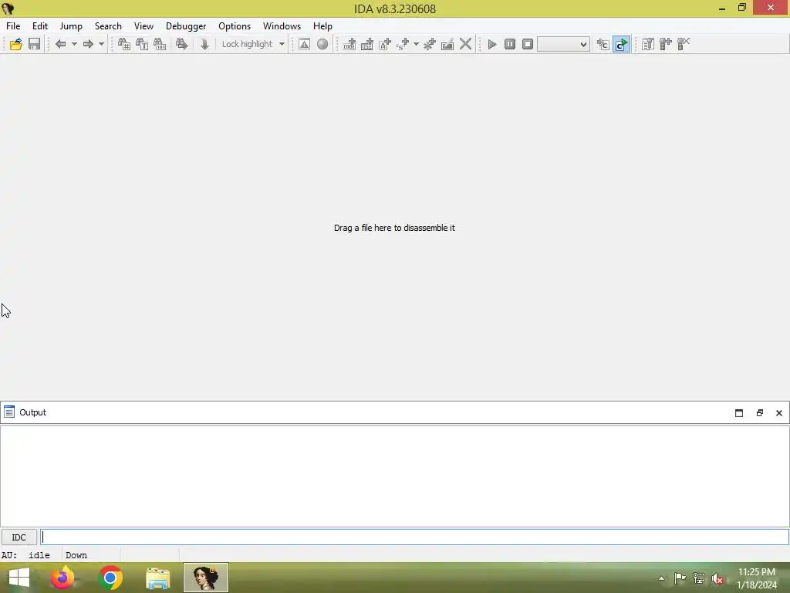This screenshot has height=593, width=790.
Task: Click the delete breakpoint X icon
Action: pos(684,44)
